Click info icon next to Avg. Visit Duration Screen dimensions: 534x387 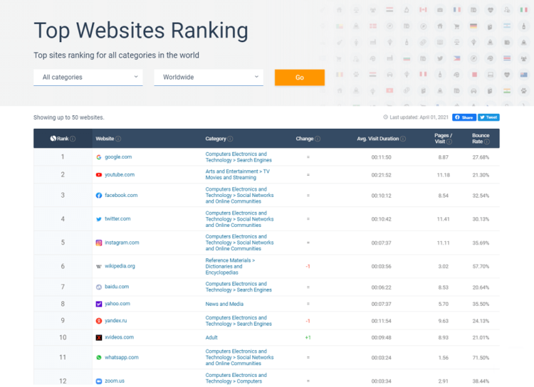tap(403, 139)
